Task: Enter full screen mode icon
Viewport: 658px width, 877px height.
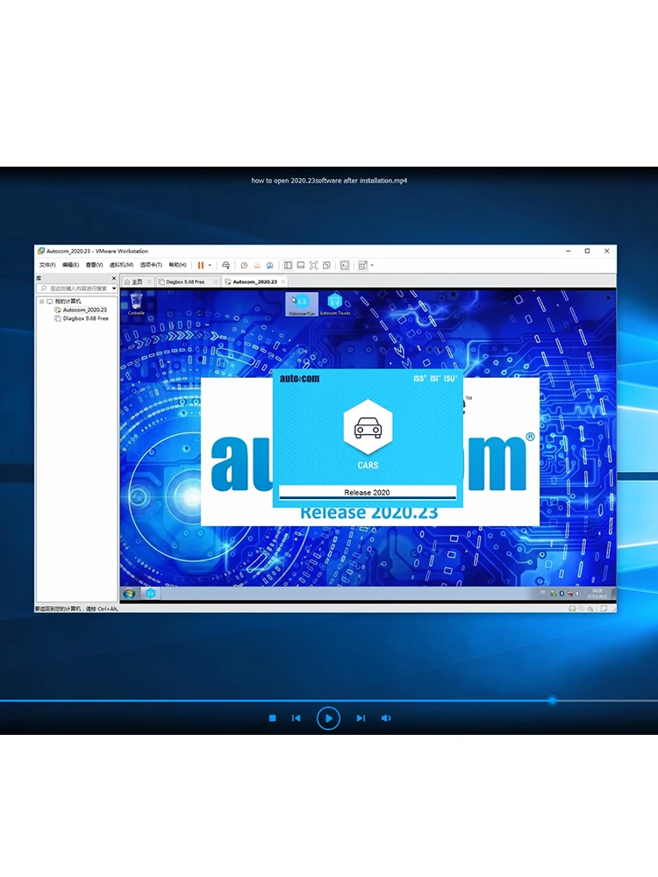Action: (x=313, y=265)
